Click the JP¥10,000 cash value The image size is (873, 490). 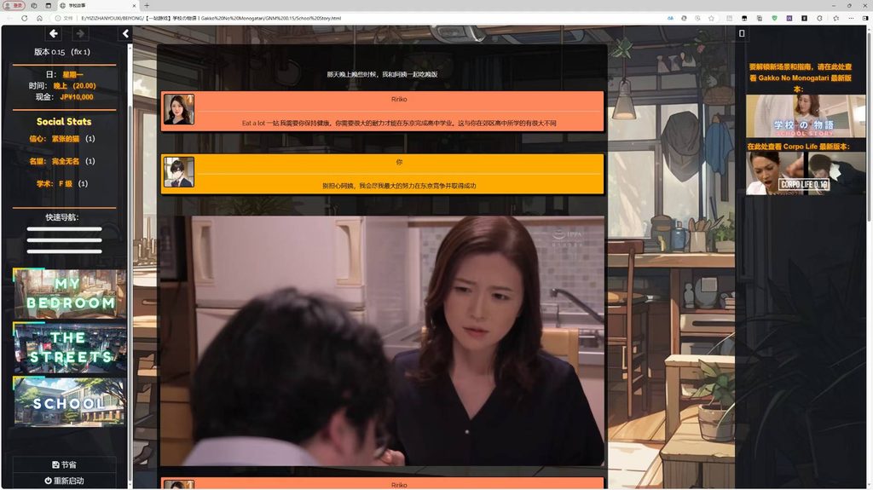pos(77,97)
